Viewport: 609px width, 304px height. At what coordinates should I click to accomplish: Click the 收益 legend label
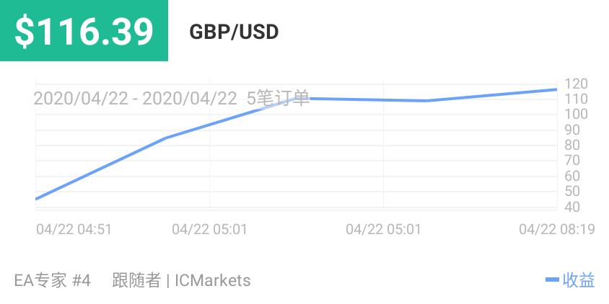pos(579,280)
